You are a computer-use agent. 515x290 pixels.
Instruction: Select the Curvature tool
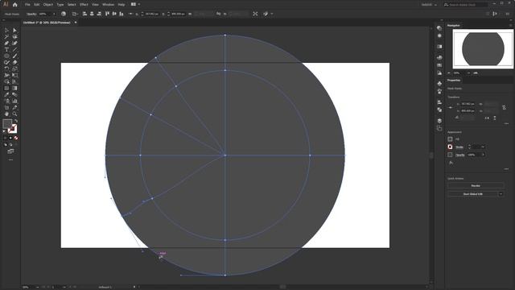tap(14, 43)
